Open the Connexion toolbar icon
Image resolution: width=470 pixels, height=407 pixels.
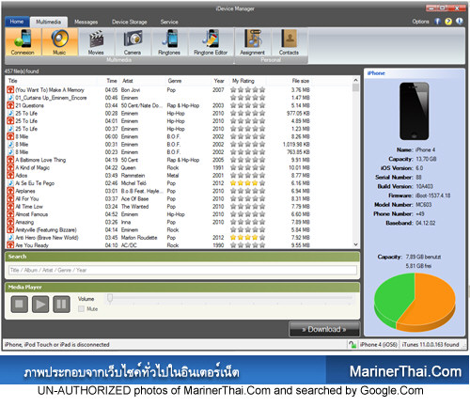(23, 41)
